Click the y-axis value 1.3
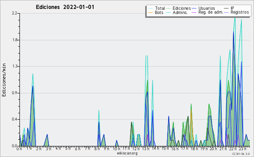This screenshot has width=254, height=157. pos(14,66)
